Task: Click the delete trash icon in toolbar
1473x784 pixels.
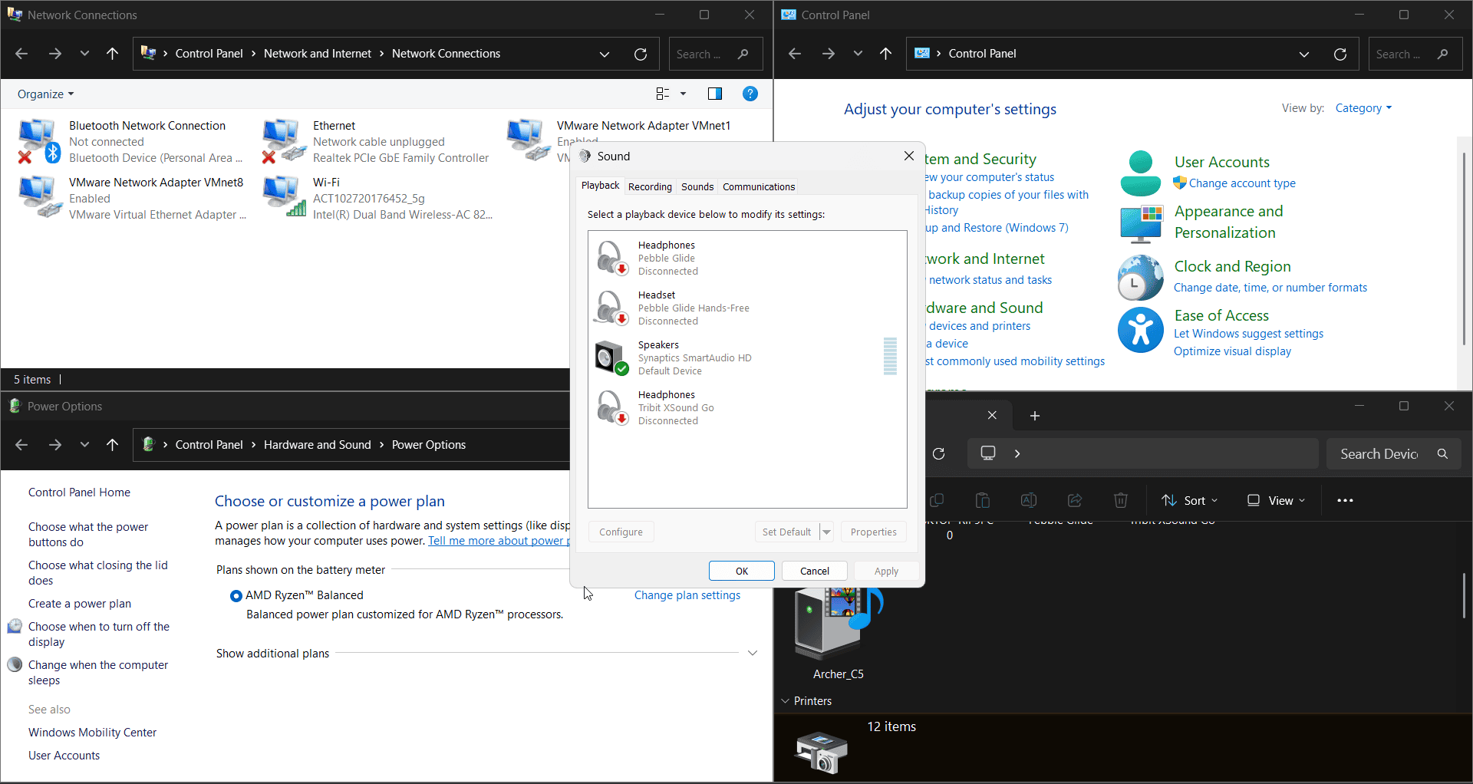Action: click(1120, 501)
